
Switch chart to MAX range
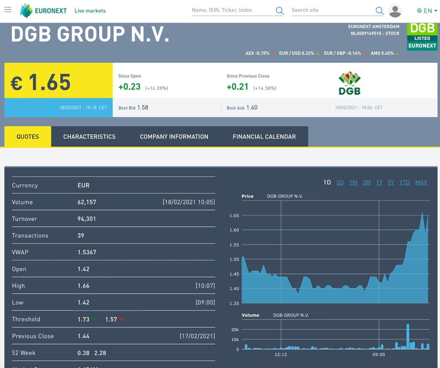tap(421, 182)
